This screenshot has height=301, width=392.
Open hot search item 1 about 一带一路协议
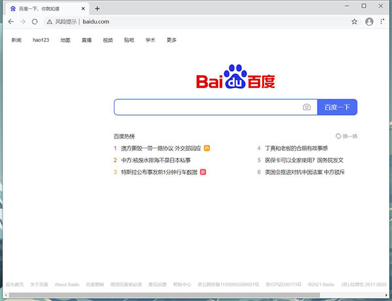click(x=161, y=148)
